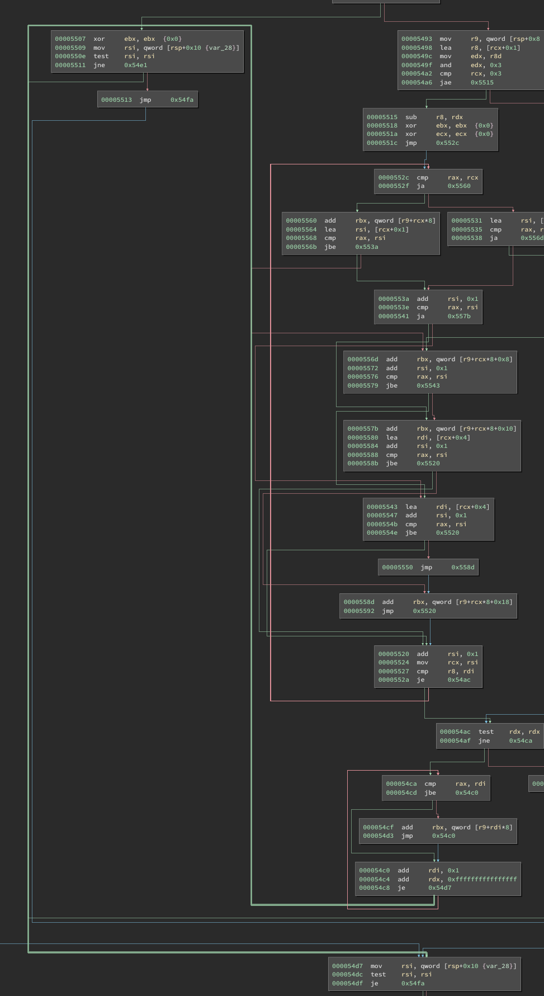Image resolution: width=544 pixels, height=996 pixels.
Task: Select add rbx, qword [r9+rcx*8+0x8] at 0000556d
Action: coord(430,359)
